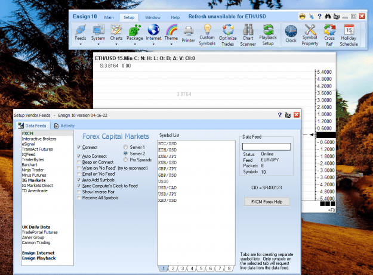Expand the Feeds dropdown arrow
This screenshot has width=373, height=275.
(x=81, y=44)
